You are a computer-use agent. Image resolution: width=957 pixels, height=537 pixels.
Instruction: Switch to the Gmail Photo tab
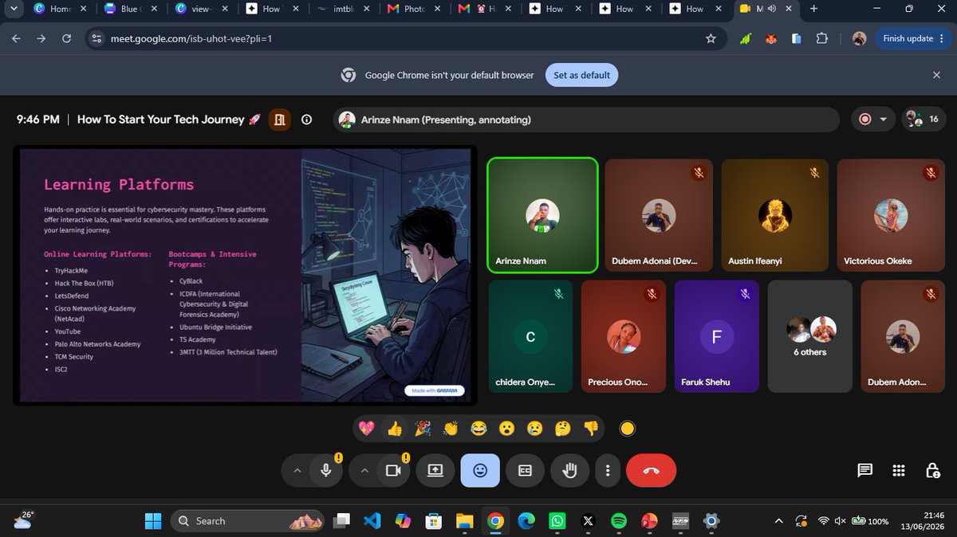[413, 9]
